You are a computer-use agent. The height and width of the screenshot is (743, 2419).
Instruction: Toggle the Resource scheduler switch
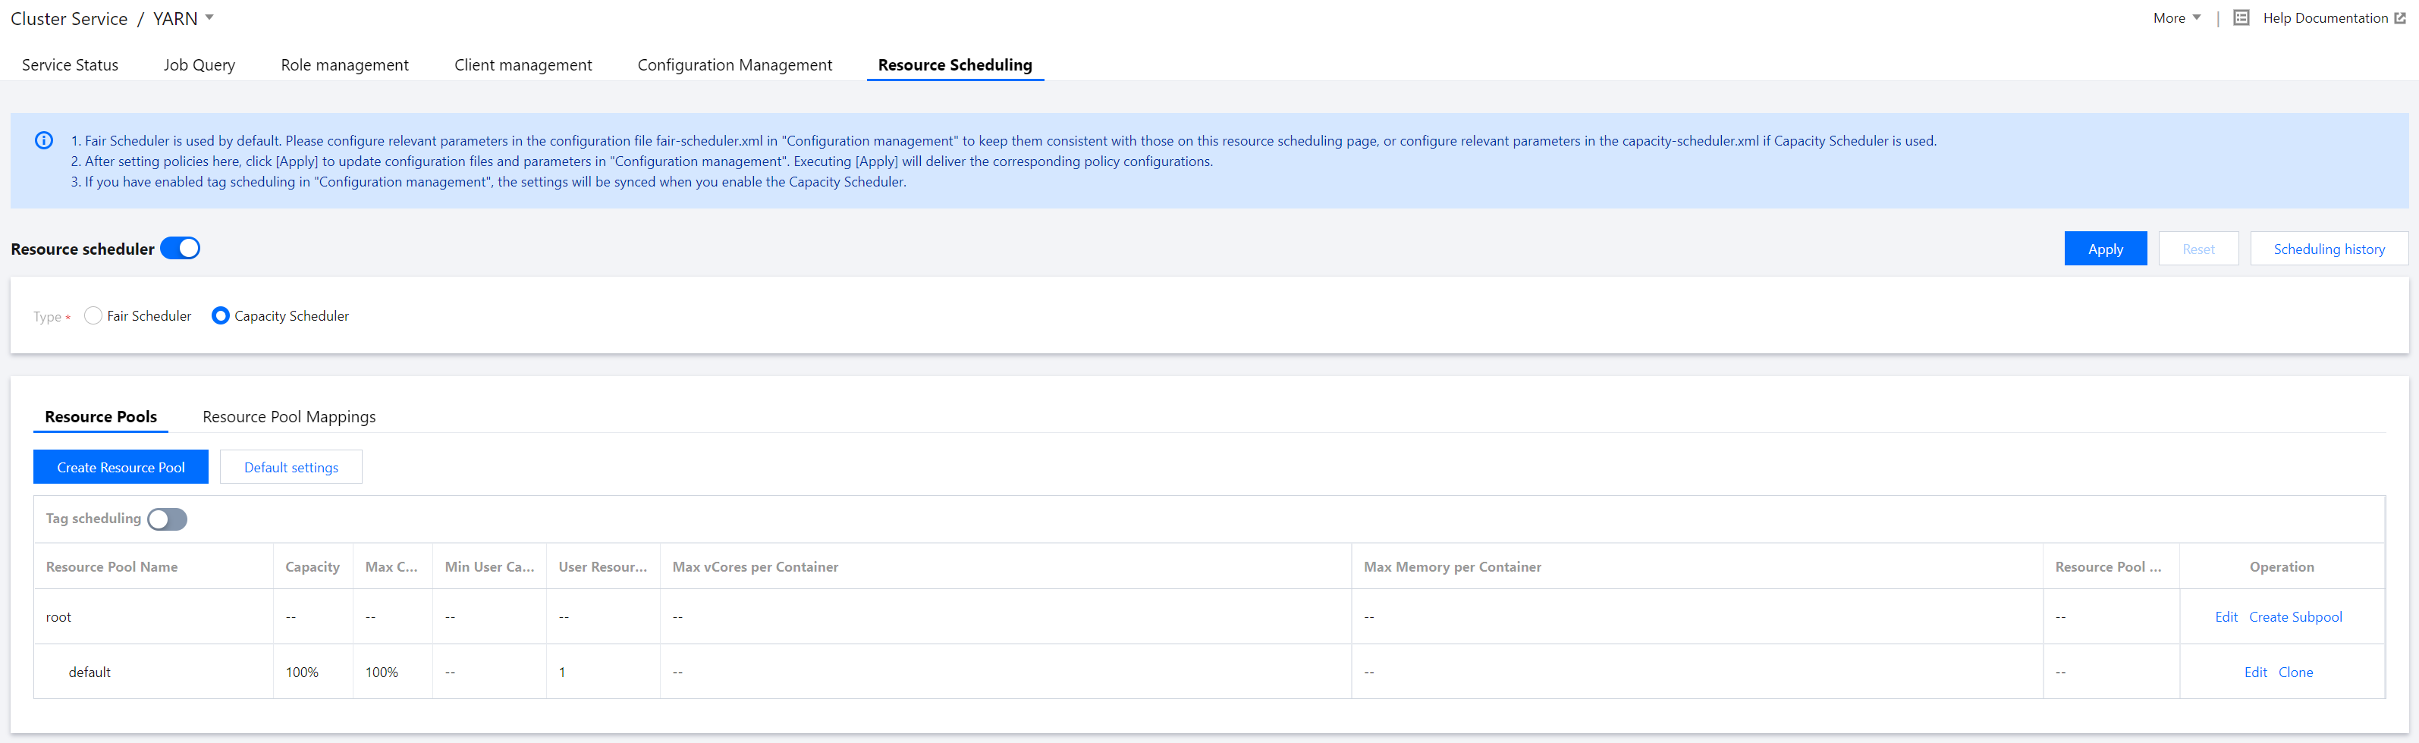point(181,249)
